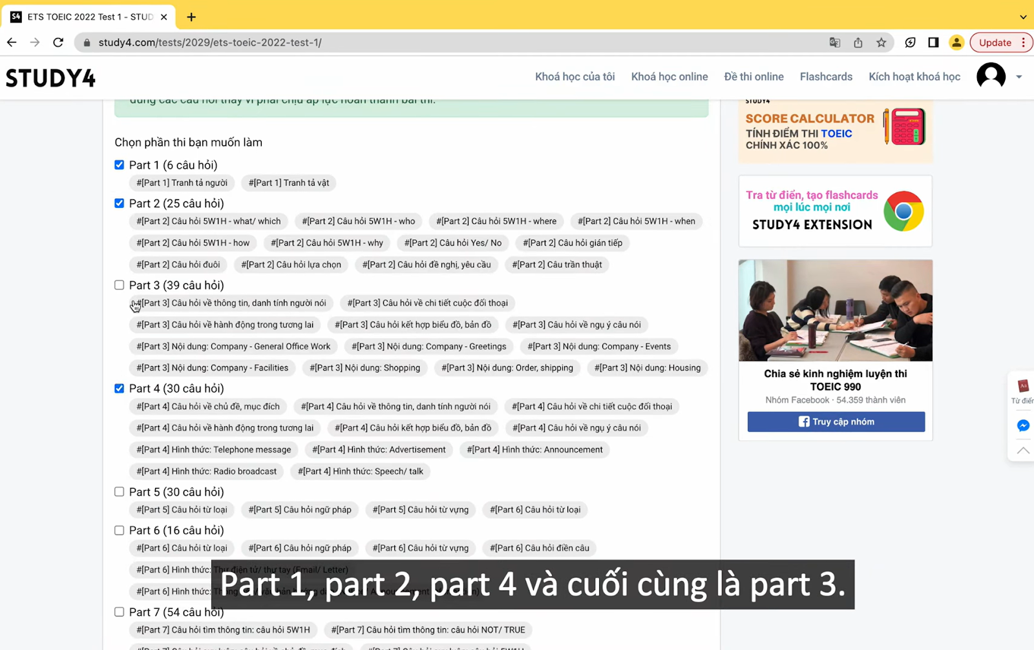The width and height of the screenshot is (1034, 650).
Task: Toggle the Chrome side panel icon
Action: (933, 43)
